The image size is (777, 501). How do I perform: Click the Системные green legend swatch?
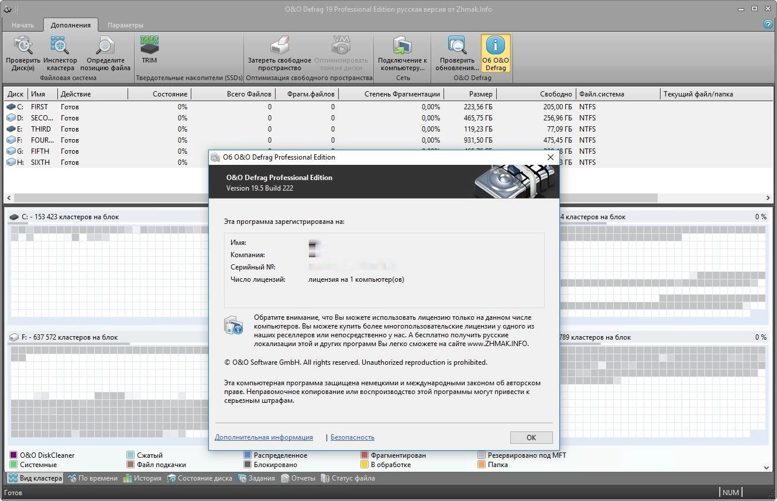(14, 465)
